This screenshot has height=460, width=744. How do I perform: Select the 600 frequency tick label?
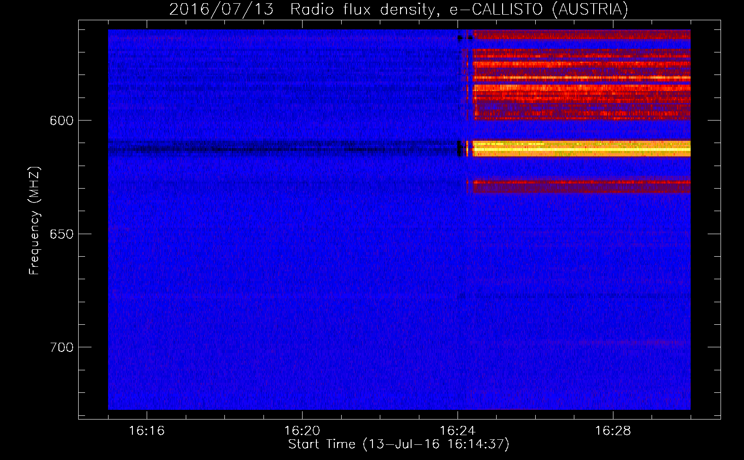[62, 121]
